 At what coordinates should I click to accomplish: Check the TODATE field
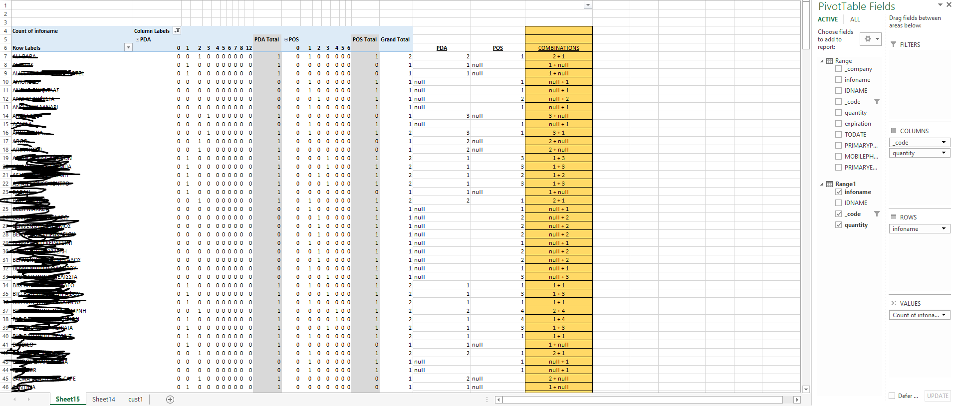tap(838, 135)
